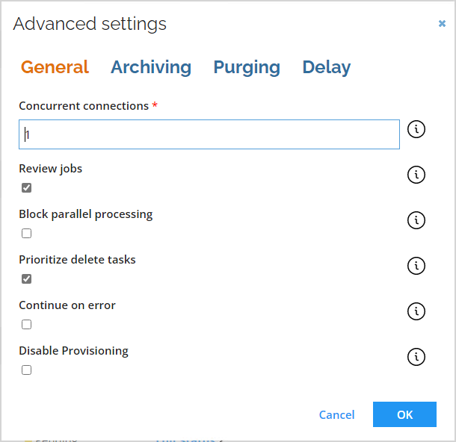The height and width of the screenshot is (442, 456).
Task: Enable Block parallel processing checkbox
Action: 26,233
